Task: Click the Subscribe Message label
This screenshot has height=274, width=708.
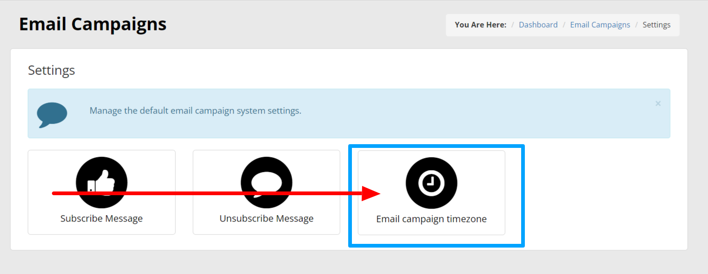Action: [x=102, y=218]
